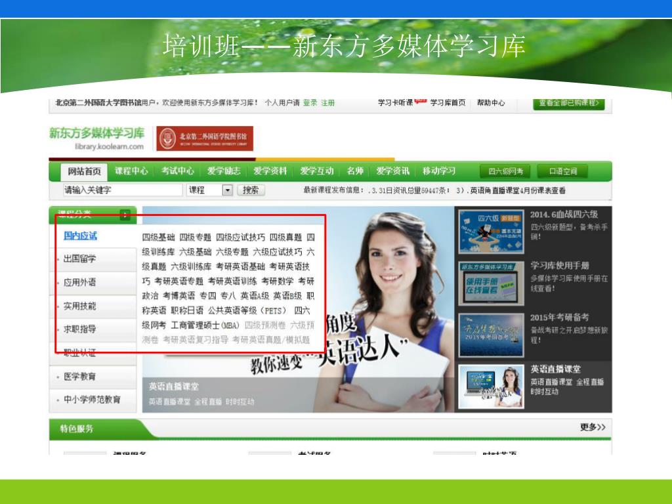This screenshot has width=672, height=504.
Task: Open the 四级专题 course link
Action: click(196, 238)
